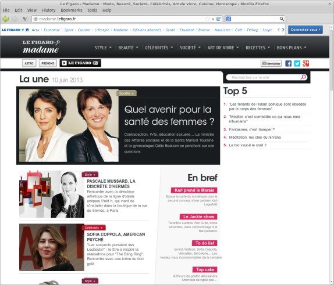The width and height of the screenshot is (334, 285).
Task: Open the Facebook page icon
Action: [x=288, y=63]
